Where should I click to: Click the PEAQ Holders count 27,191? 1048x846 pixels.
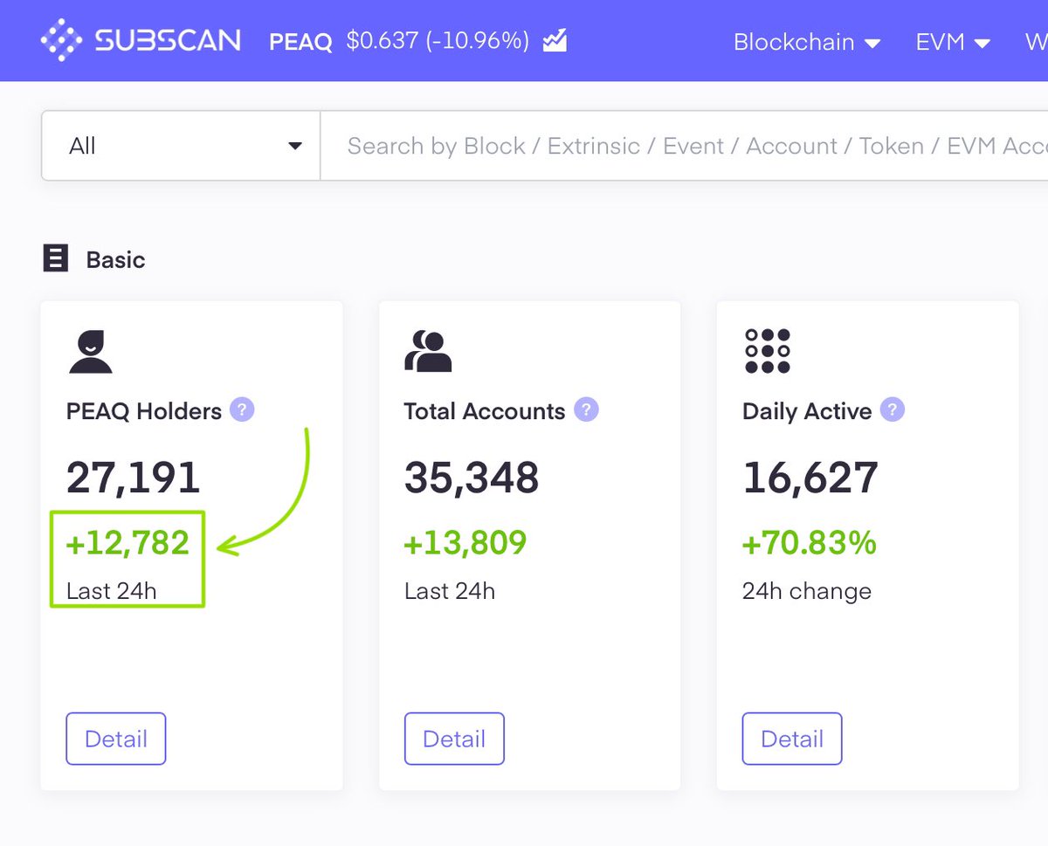coord(134,478)
